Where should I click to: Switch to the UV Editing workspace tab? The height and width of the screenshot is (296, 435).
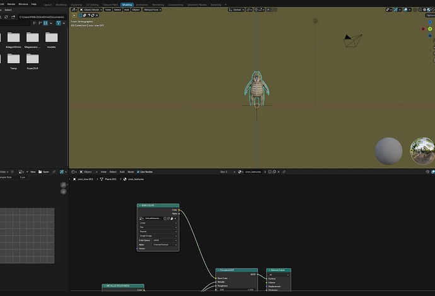[93, 4]
